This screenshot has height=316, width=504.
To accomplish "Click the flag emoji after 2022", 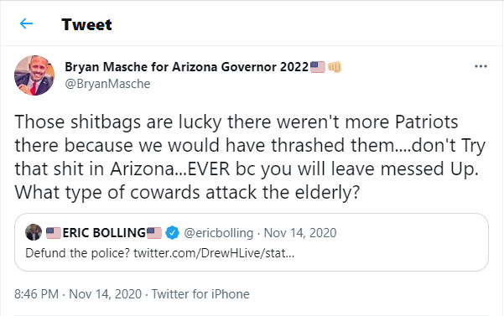I will tap(318, 67).
